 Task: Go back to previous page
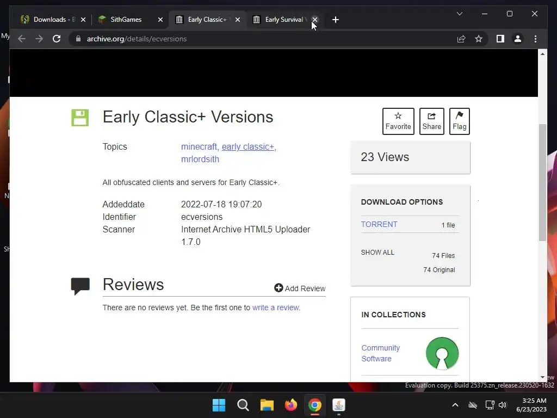click(x=22, y=39)
